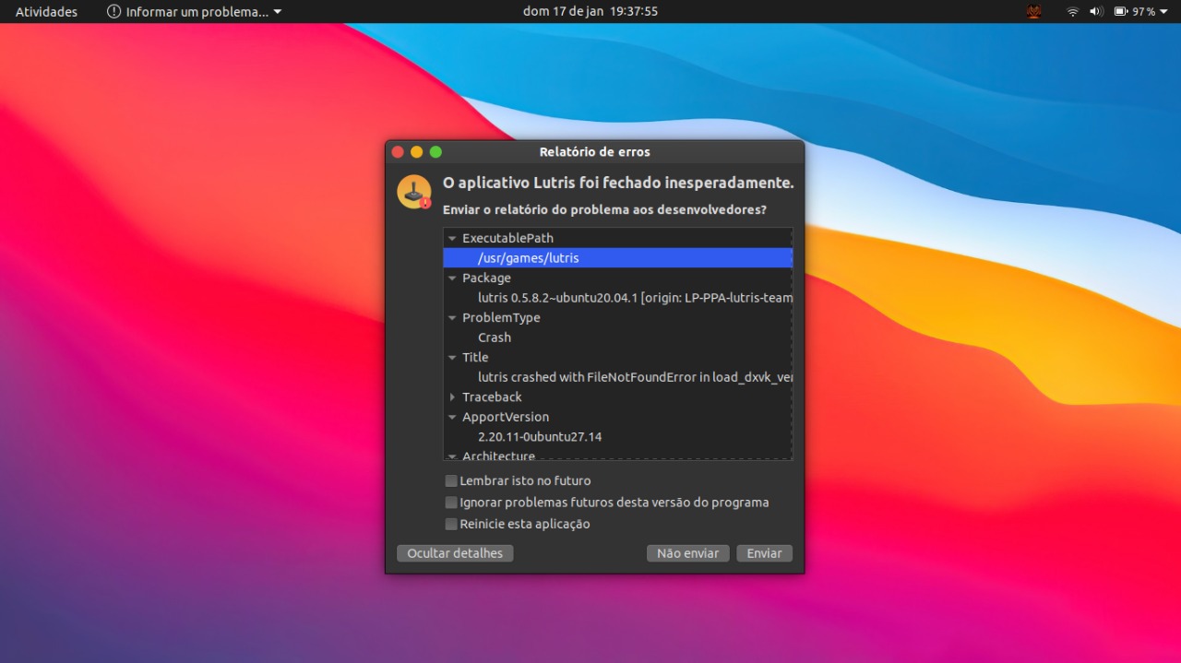The width and height of the screenshot is (1181, 663).
Task: Click the Relatório de erros title bar
Action: (595, 152)
